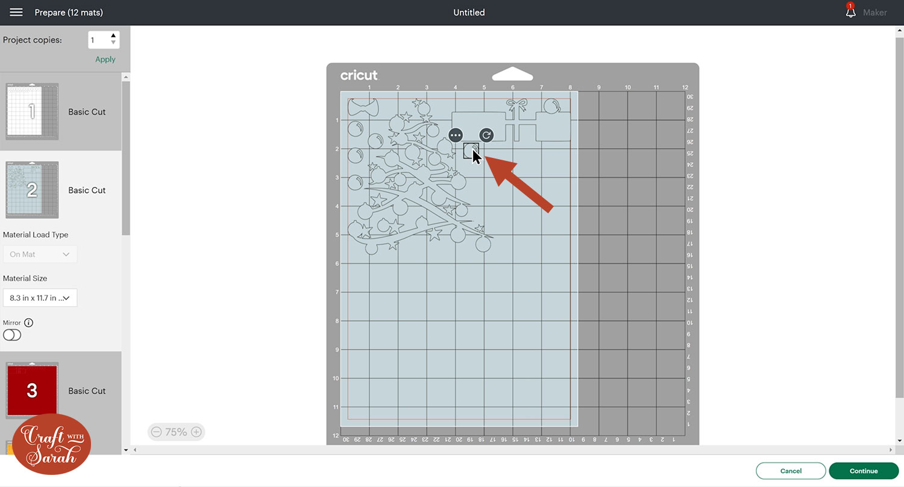Select the Maker machine label
The height and width of the screenshot is (487, 904).
(874, 13)
